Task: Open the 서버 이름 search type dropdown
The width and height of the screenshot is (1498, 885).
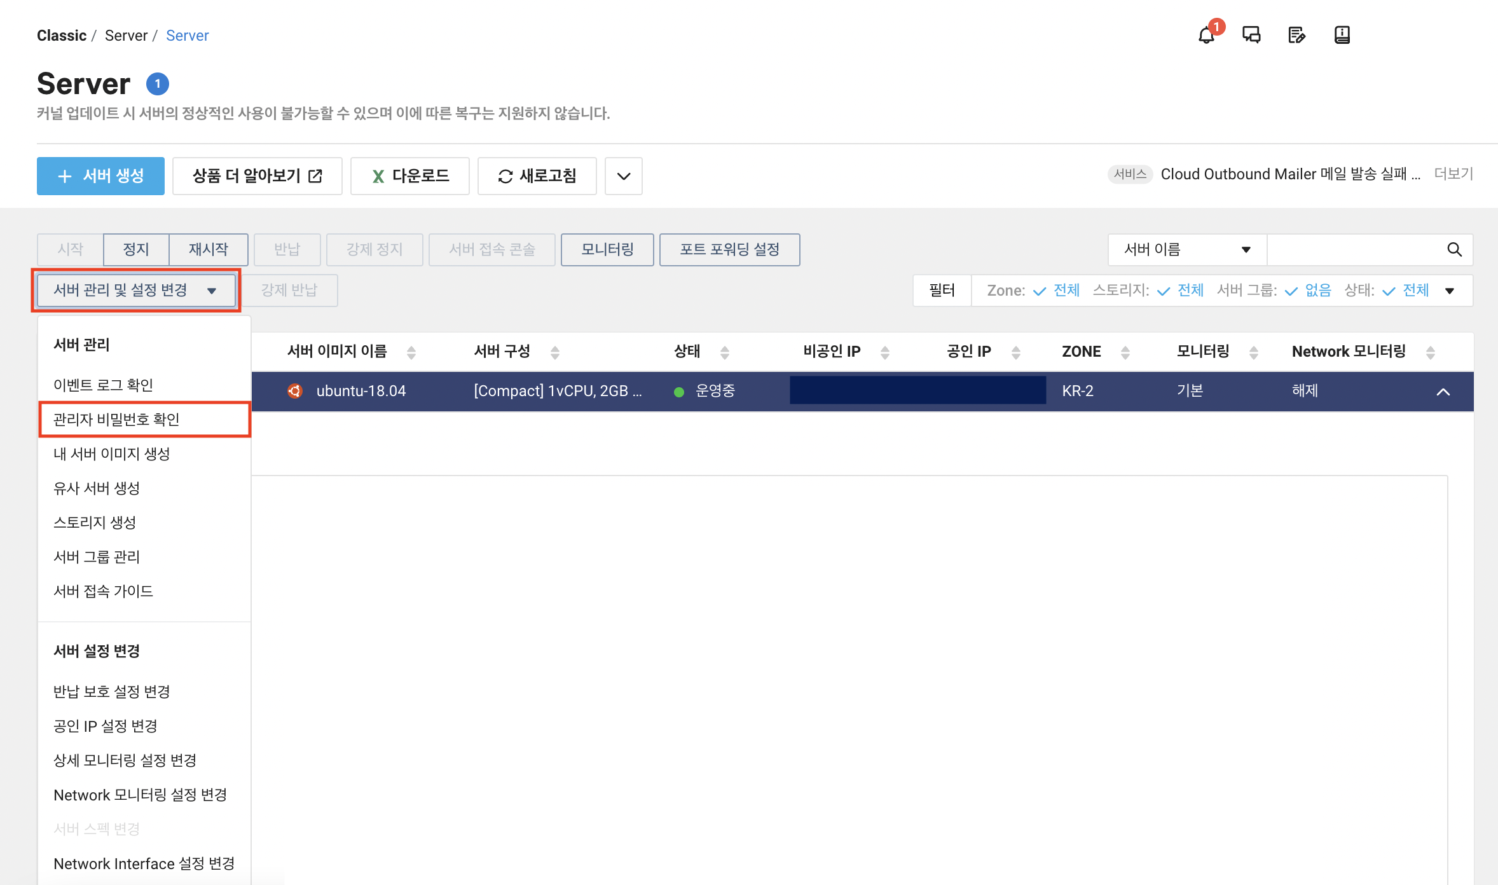Action: tap(1186, 249)
